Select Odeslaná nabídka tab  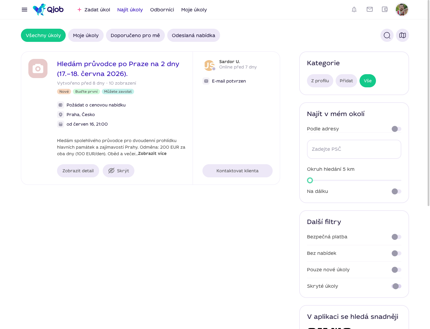pos(193,35)
